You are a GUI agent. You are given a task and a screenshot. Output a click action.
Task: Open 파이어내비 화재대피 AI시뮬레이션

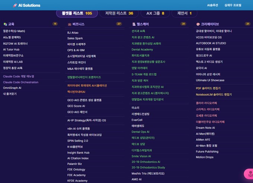(87, 85)
